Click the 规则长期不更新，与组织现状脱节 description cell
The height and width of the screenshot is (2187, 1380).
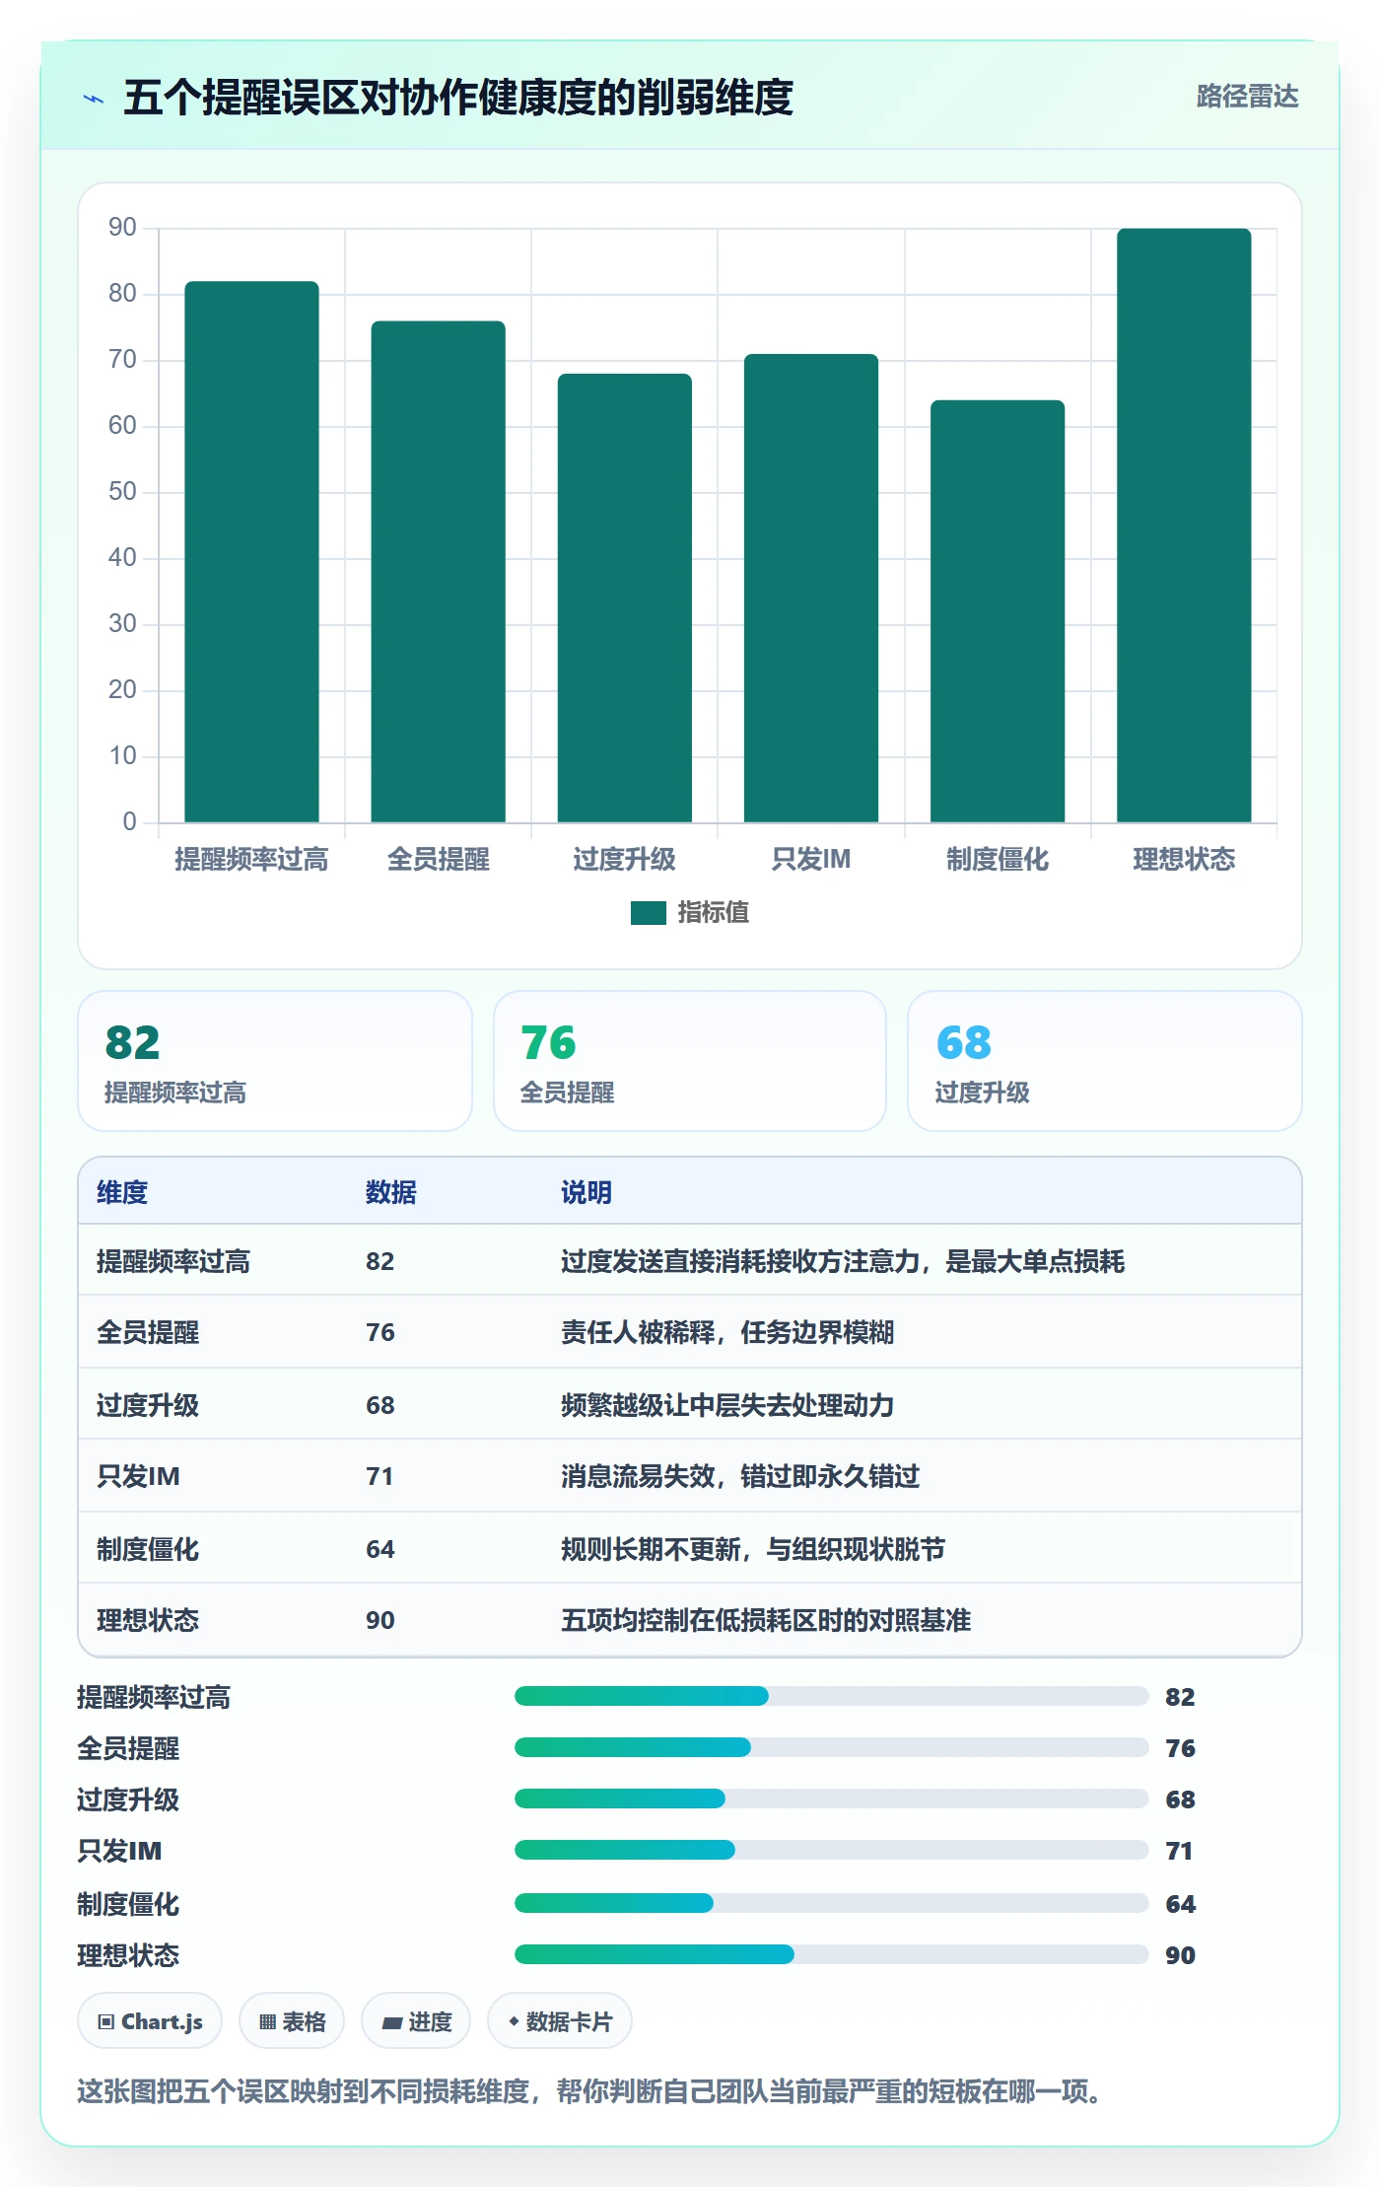[753, 1549]
